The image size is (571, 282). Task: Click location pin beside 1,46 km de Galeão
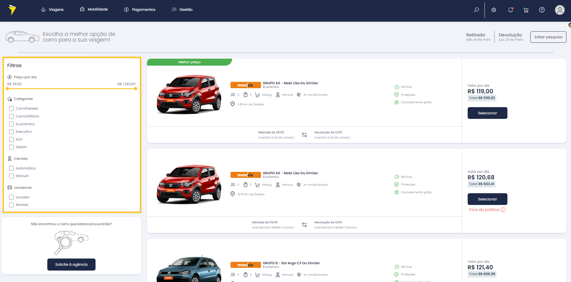coord(233,104)
